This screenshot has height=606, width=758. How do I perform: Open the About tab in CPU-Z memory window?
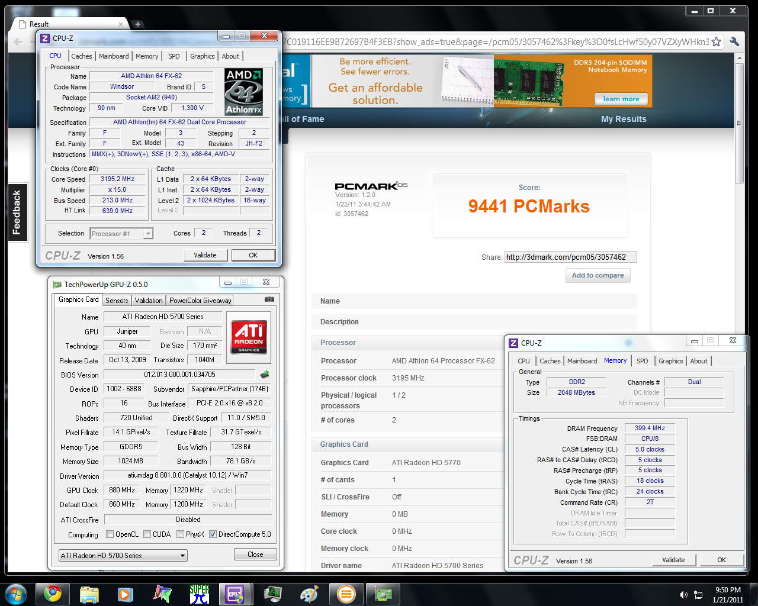699,361
